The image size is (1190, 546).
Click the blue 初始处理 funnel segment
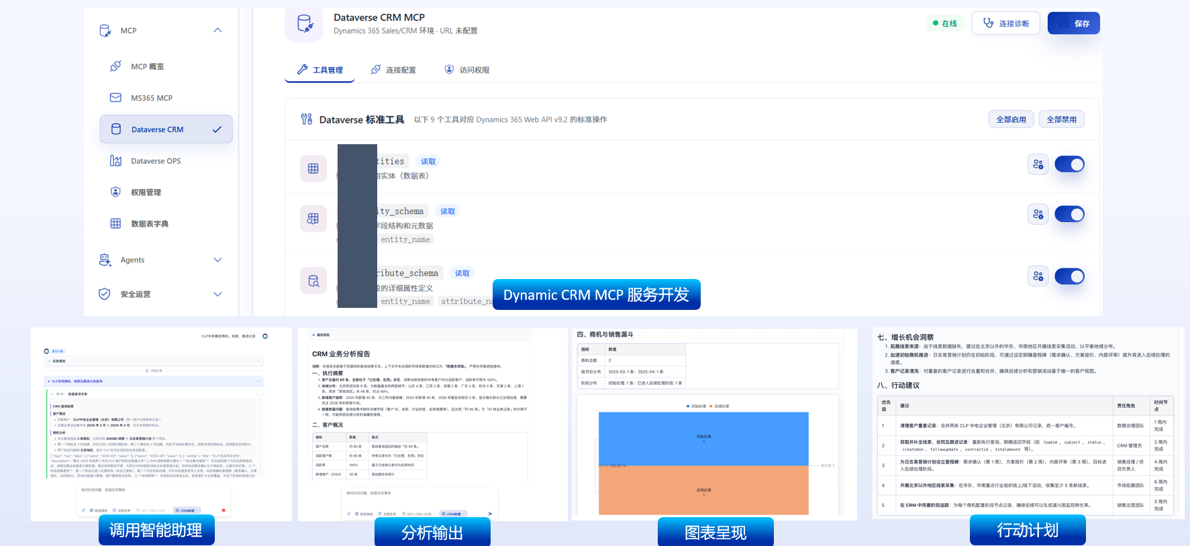point(703,439)
